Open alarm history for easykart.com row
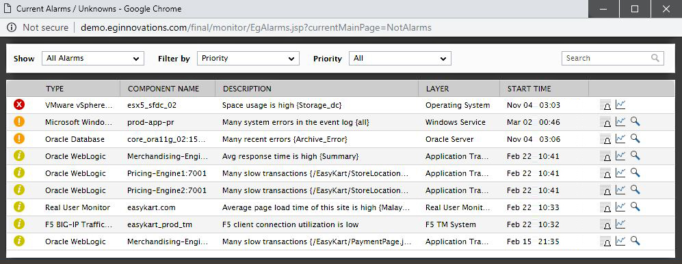 click(605, 207)
